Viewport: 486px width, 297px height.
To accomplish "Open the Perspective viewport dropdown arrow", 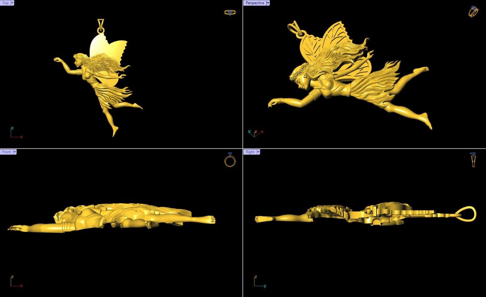I will point(268,3).
